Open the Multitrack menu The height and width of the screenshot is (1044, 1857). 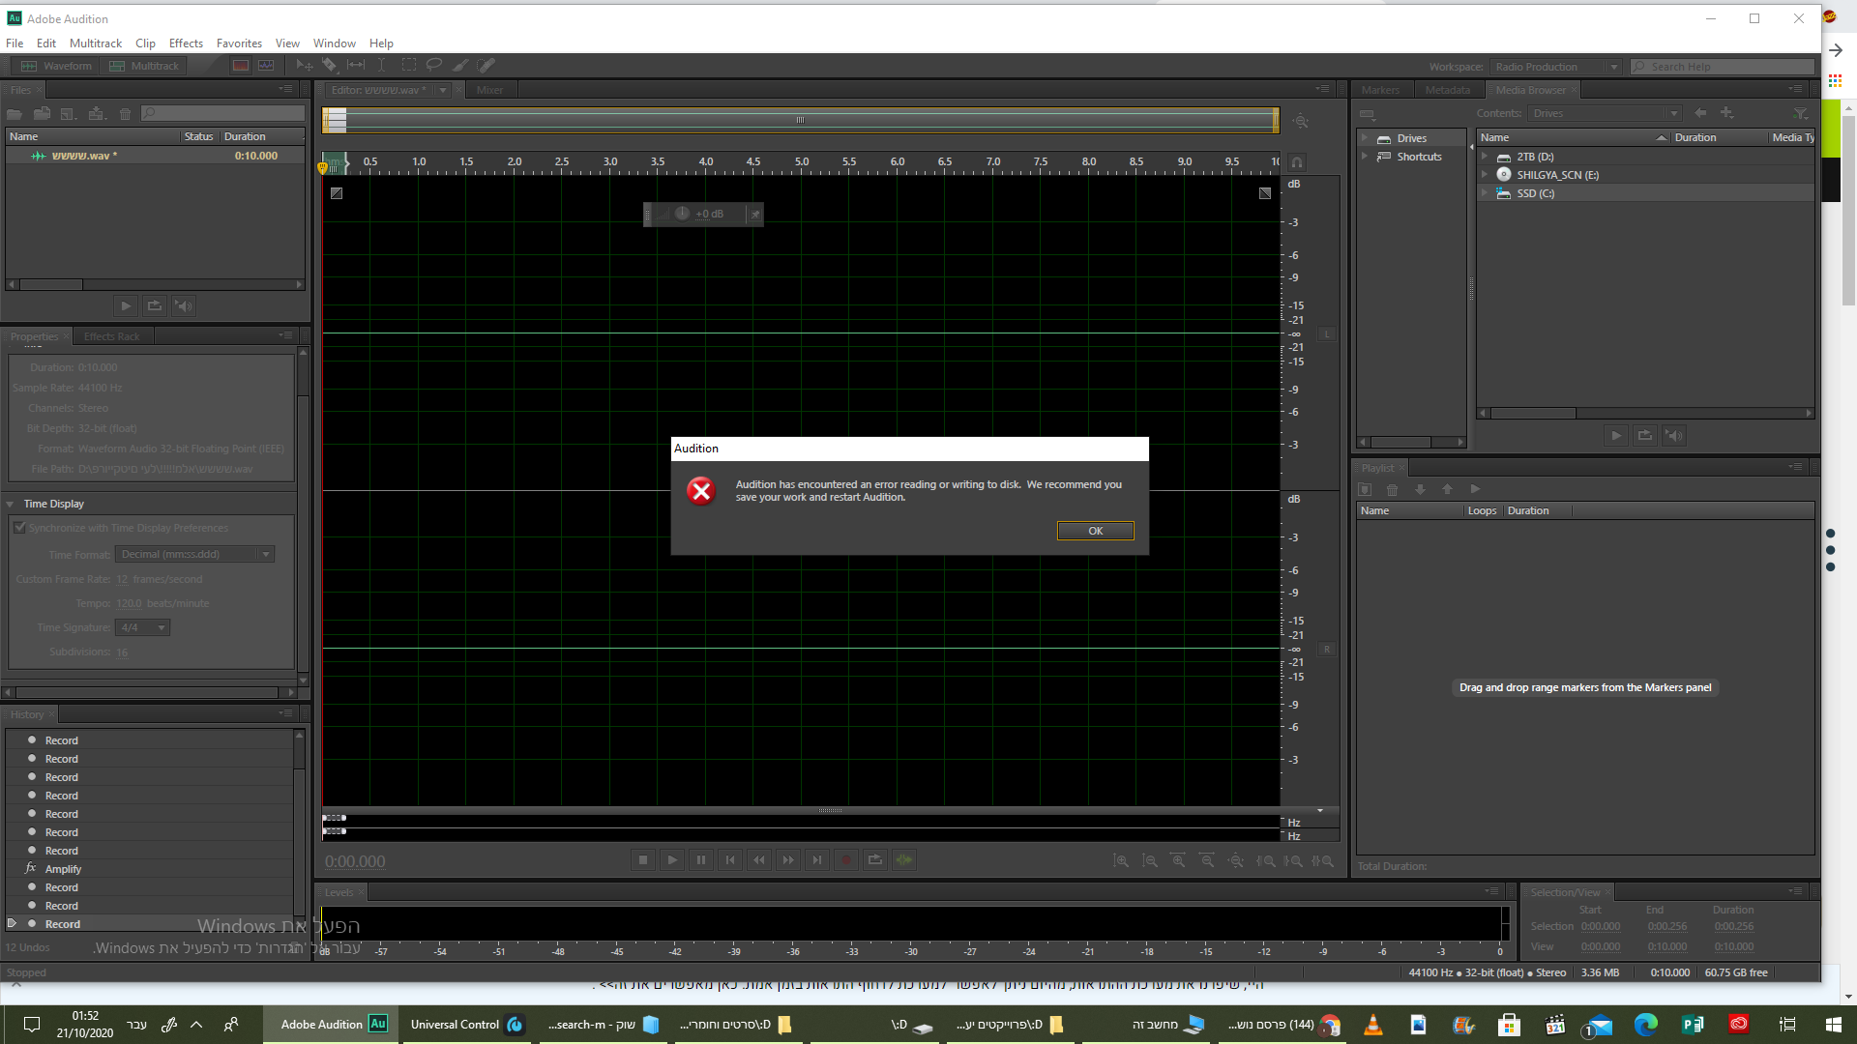[x=96, y=43]
